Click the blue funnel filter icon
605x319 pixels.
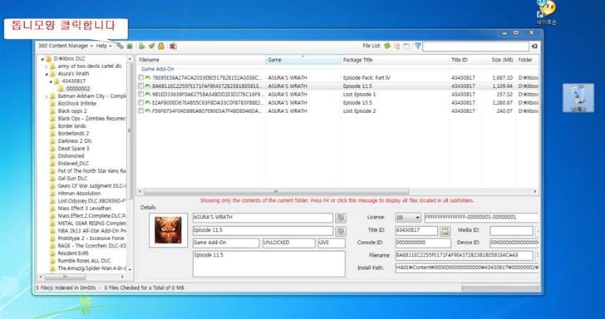click(417, 46)
